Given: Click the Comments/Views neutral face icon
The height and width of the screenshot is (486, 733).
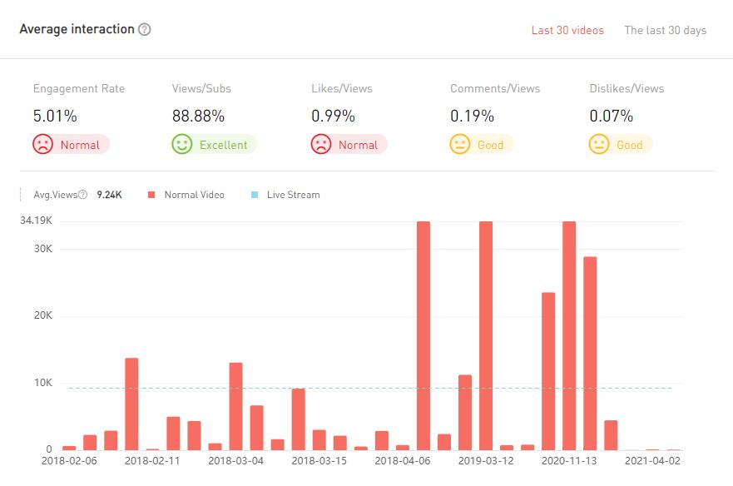Looking at the screenshot, I should (x=460, y=145).
